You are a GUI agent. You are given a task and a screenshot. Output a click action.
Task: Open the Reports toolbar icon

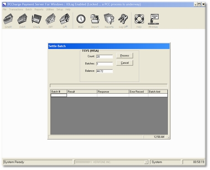click(x=109, y=20)
